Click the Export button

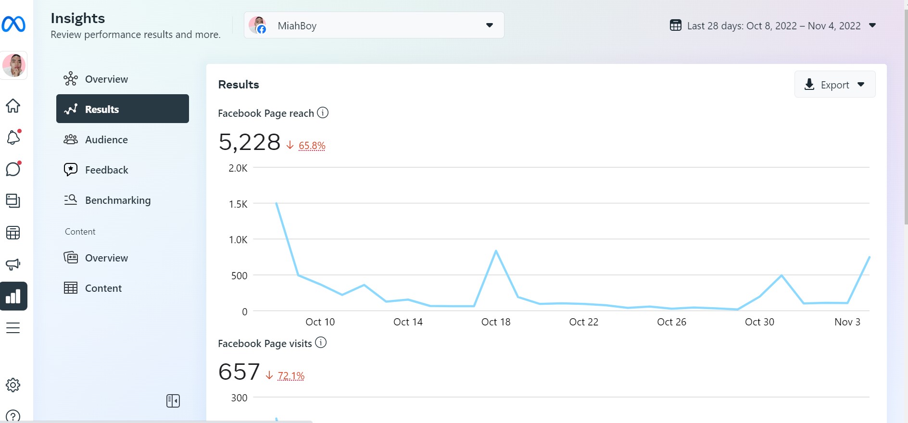coord(835,85)
